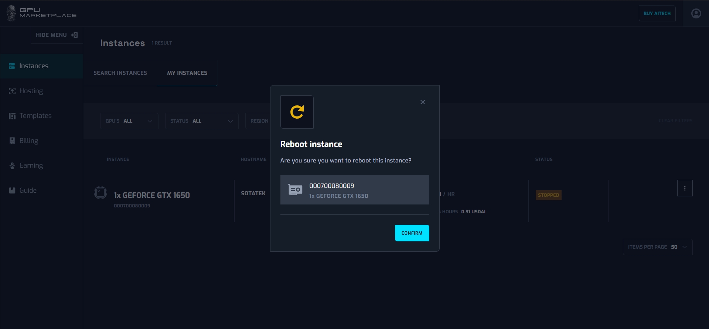Select the My Instances tab

187,73
